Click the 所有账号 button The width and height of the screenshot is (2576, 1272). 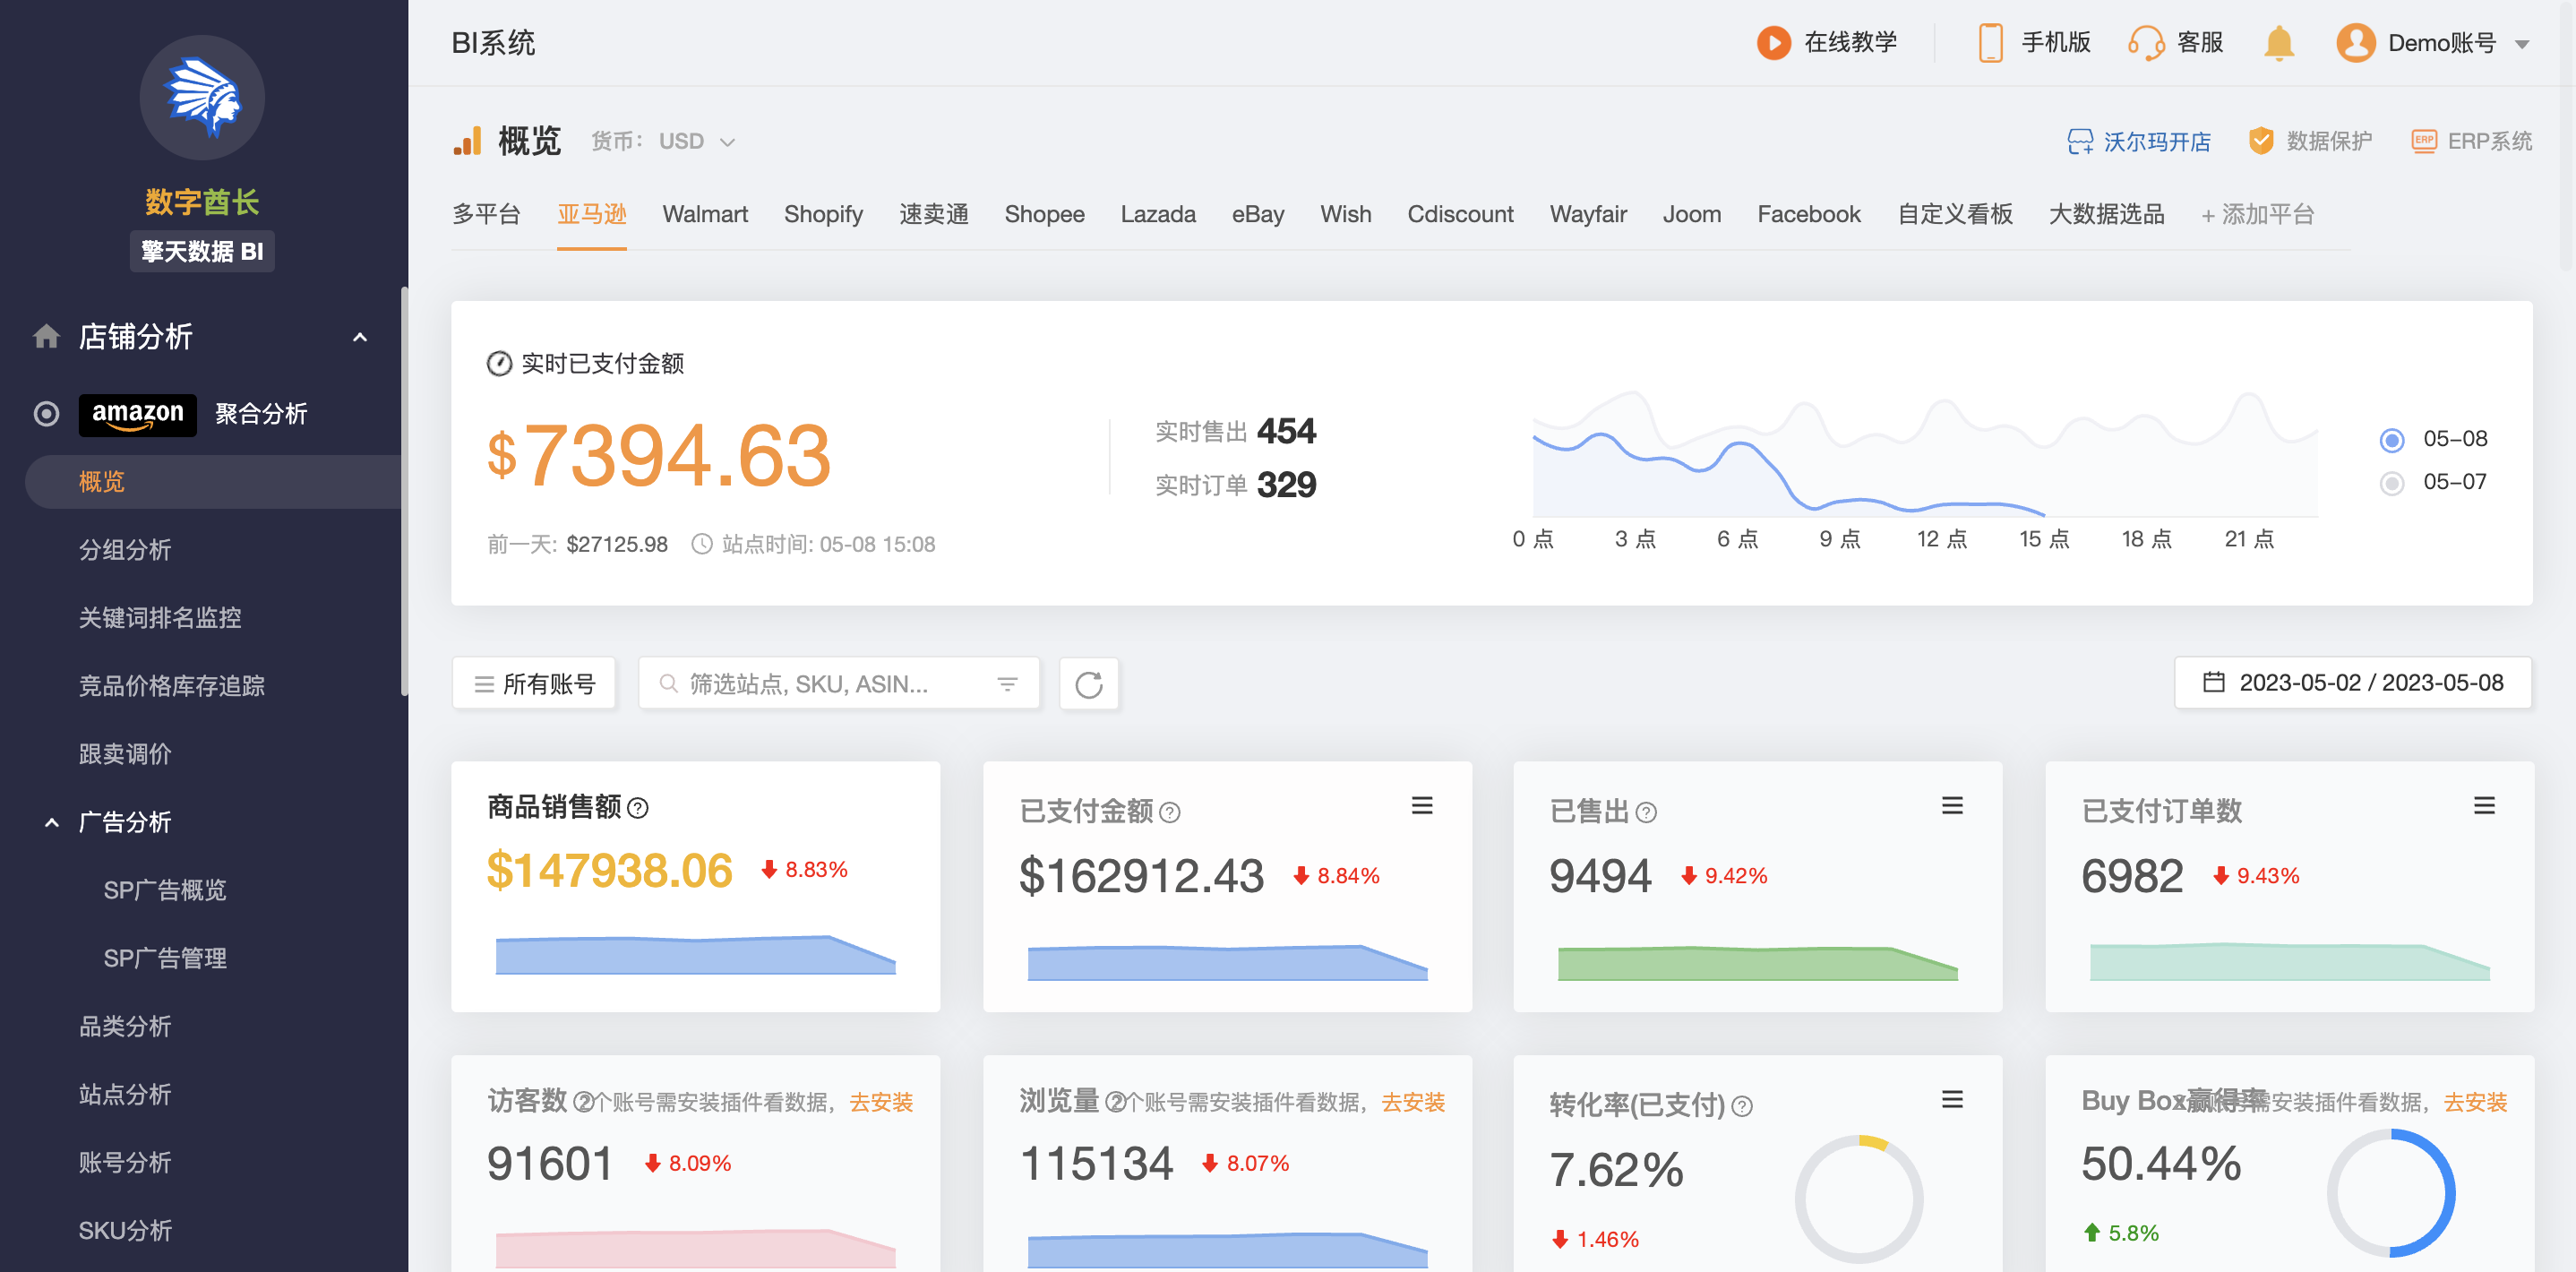(534, 684)
